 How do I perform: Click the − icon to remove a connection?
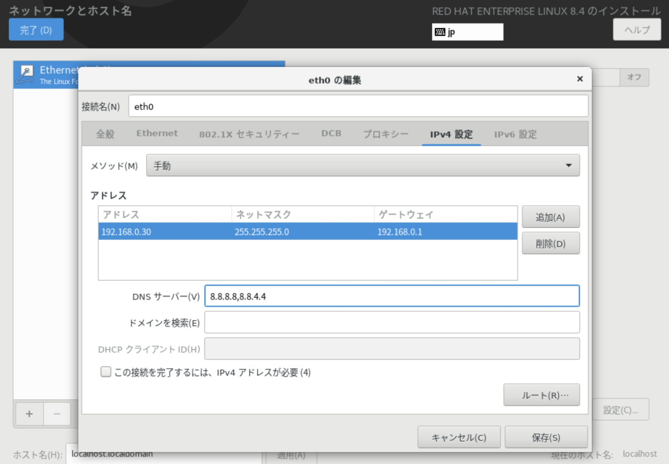(x=57, y=414)
